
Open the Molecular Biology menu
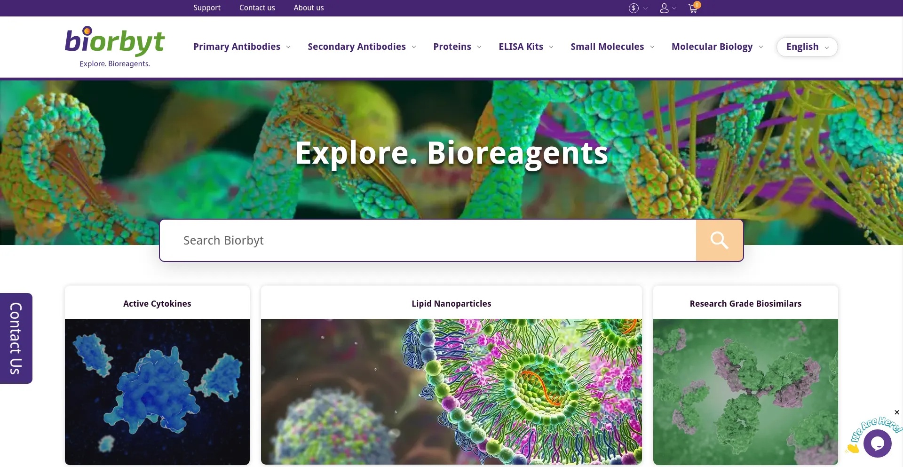pos(712,47)
